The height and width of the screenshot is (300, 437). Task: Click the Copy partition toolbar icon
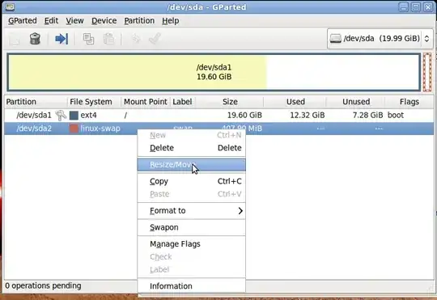click(x=88, y=39)
